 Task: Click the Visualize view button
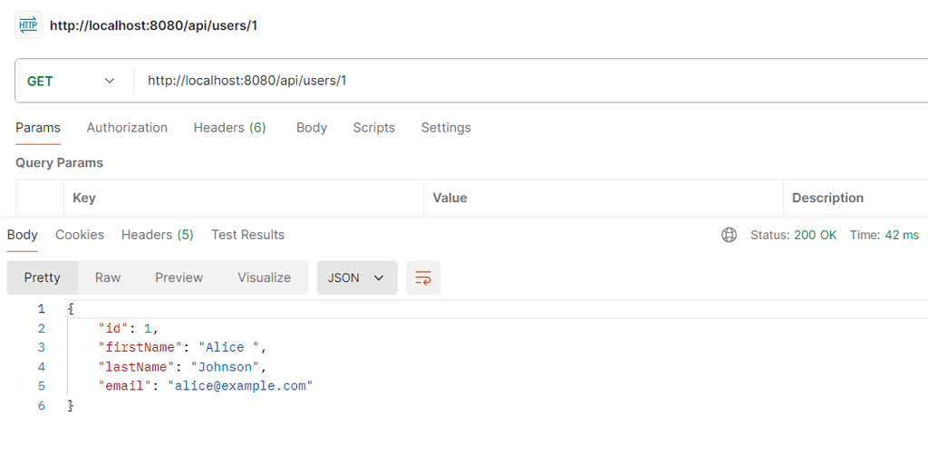click(x=264, y=277)
